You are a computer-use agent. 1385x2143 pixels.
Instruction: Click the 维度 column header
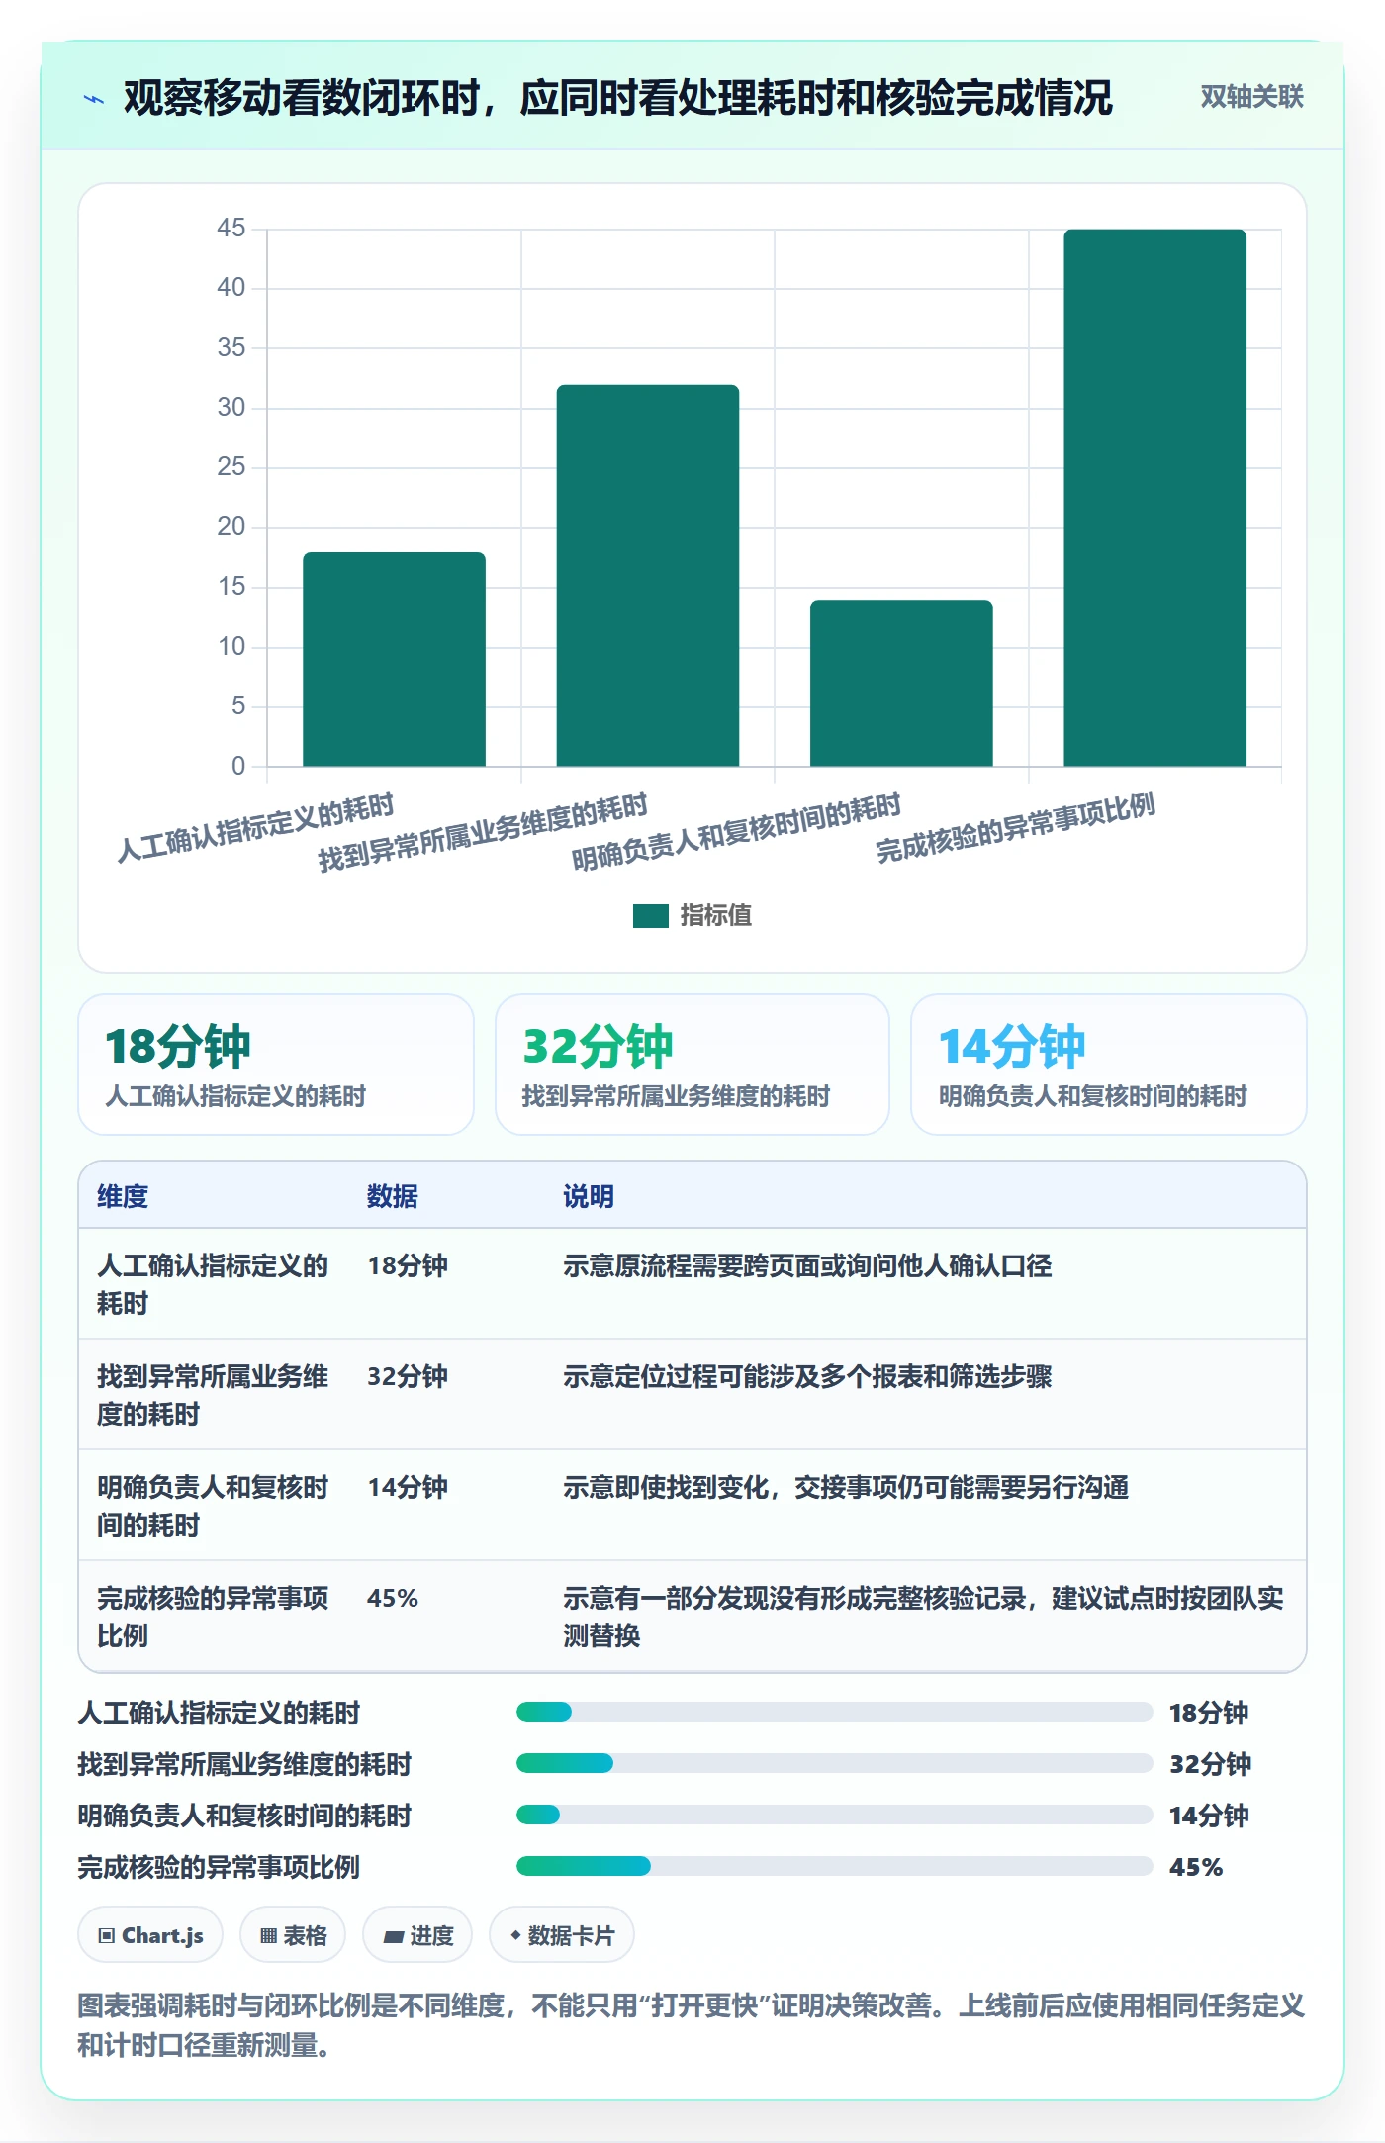(x=123, y=1196)
